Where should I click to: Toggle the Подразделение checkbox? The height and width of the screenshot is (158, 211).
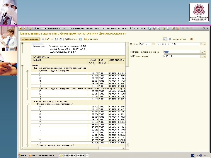tap(131, 56)
